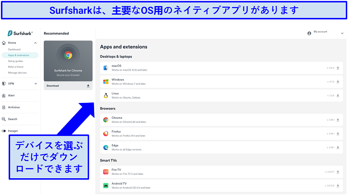The width and height of the screenshot is (348, 195).
Task: Go to Search section
Action: point(13,119)
